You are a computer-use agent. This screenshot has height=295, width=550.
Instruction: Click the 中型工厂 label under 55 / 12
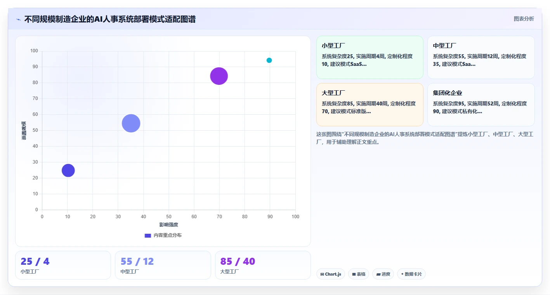click(130, 272)
